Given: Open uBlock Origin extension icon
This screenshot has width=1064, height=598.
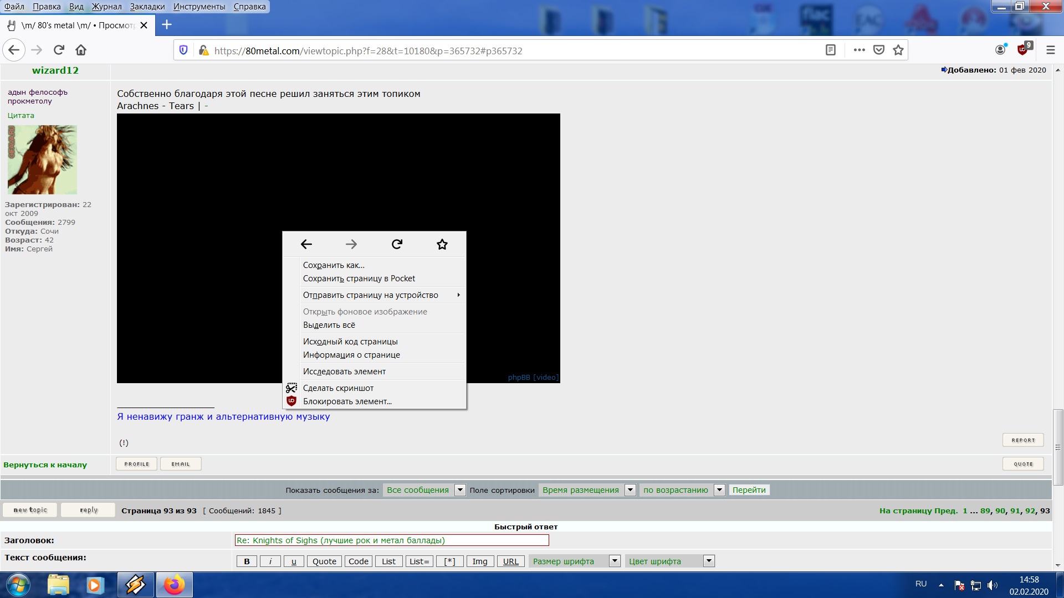Looking at the screenshot, I should tap(1023, 50).
